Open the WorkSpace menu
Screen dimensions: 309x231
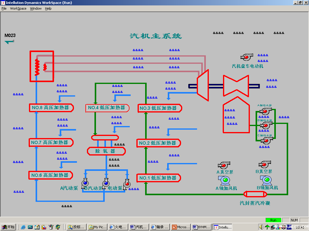(x=18, y=8)
